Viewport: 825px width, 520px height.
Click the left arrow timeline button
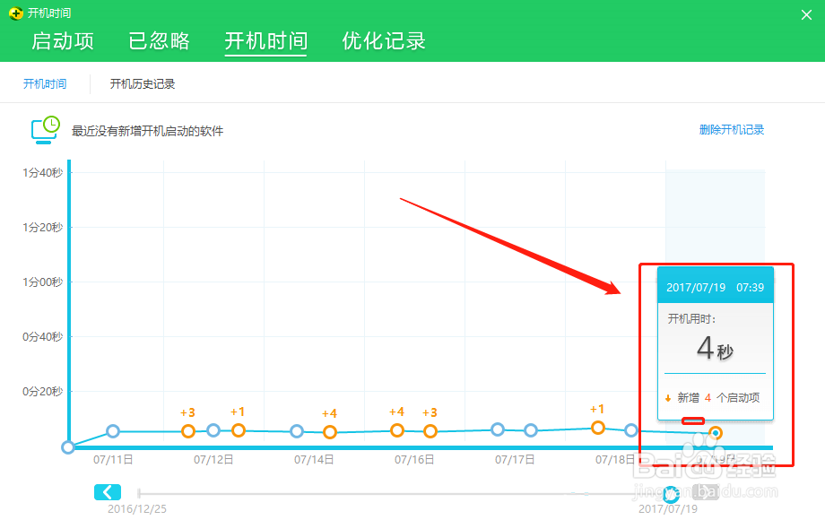click(x=107, y=491)
